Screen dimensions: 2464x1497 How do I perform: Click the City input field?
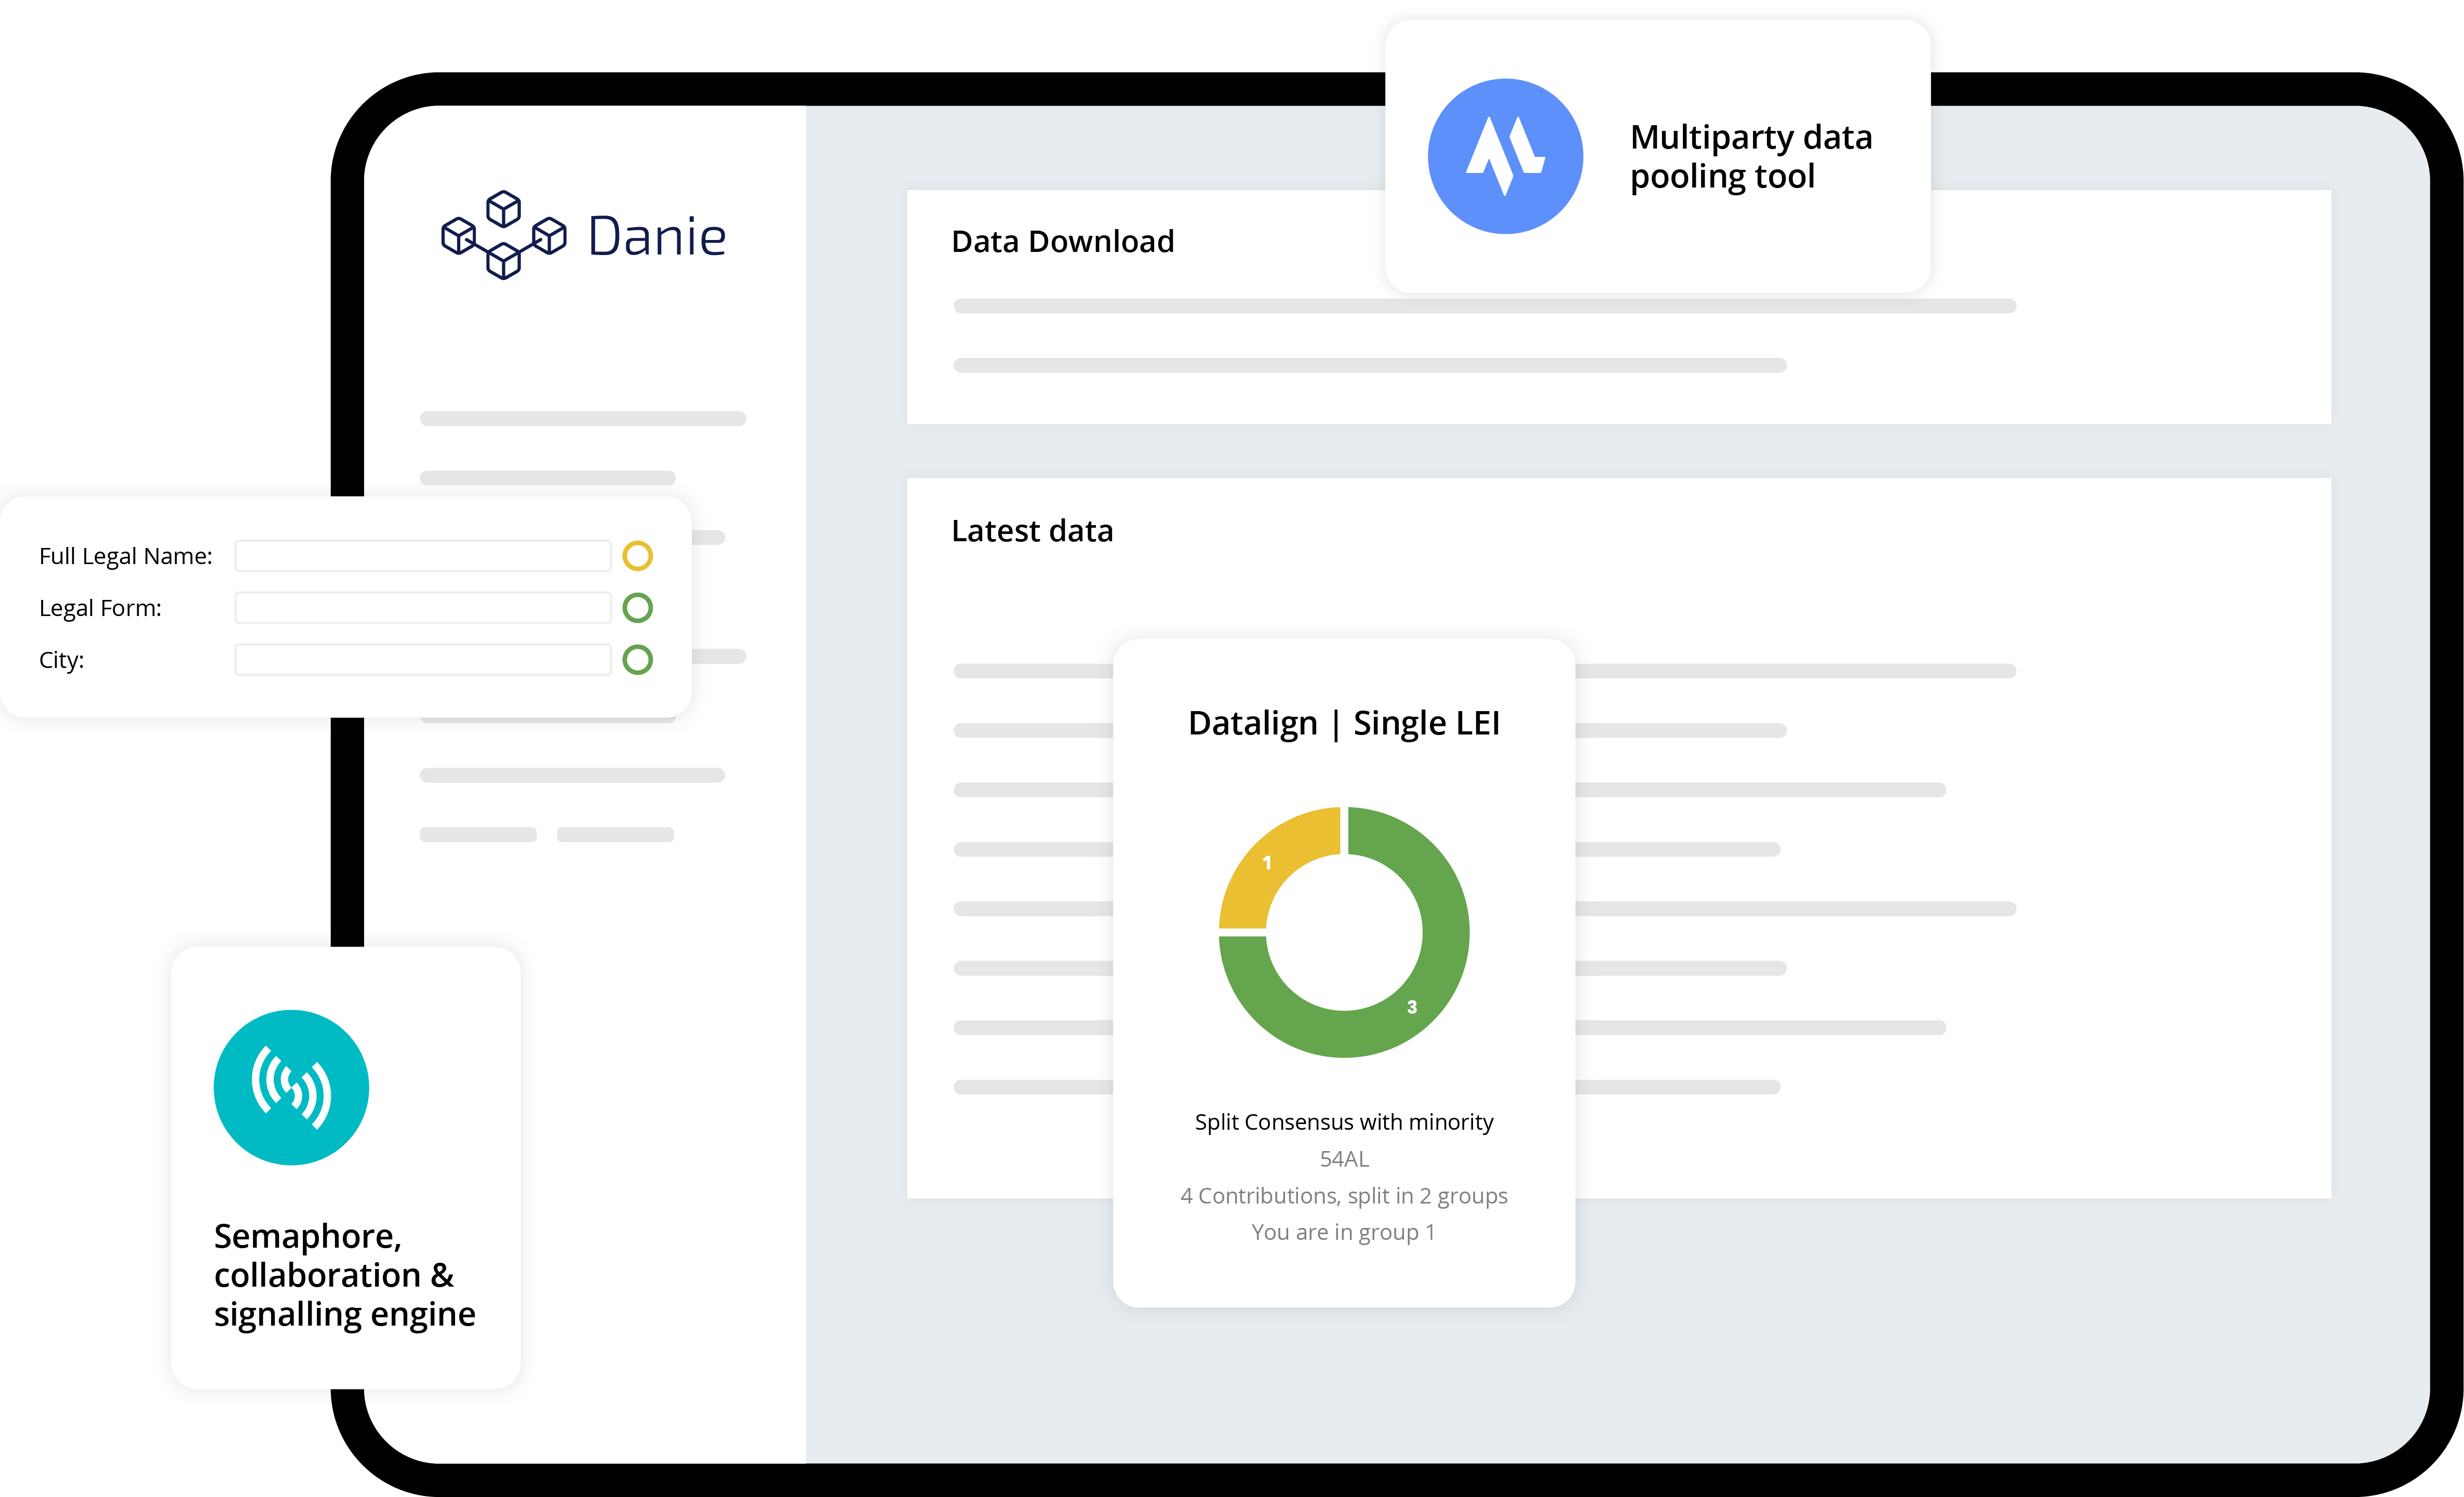pyautogui.click(x=422, y=660)
